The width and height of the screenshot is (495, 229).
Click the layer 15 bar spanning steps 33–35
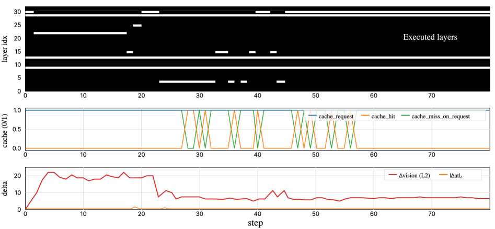(222, 52)
